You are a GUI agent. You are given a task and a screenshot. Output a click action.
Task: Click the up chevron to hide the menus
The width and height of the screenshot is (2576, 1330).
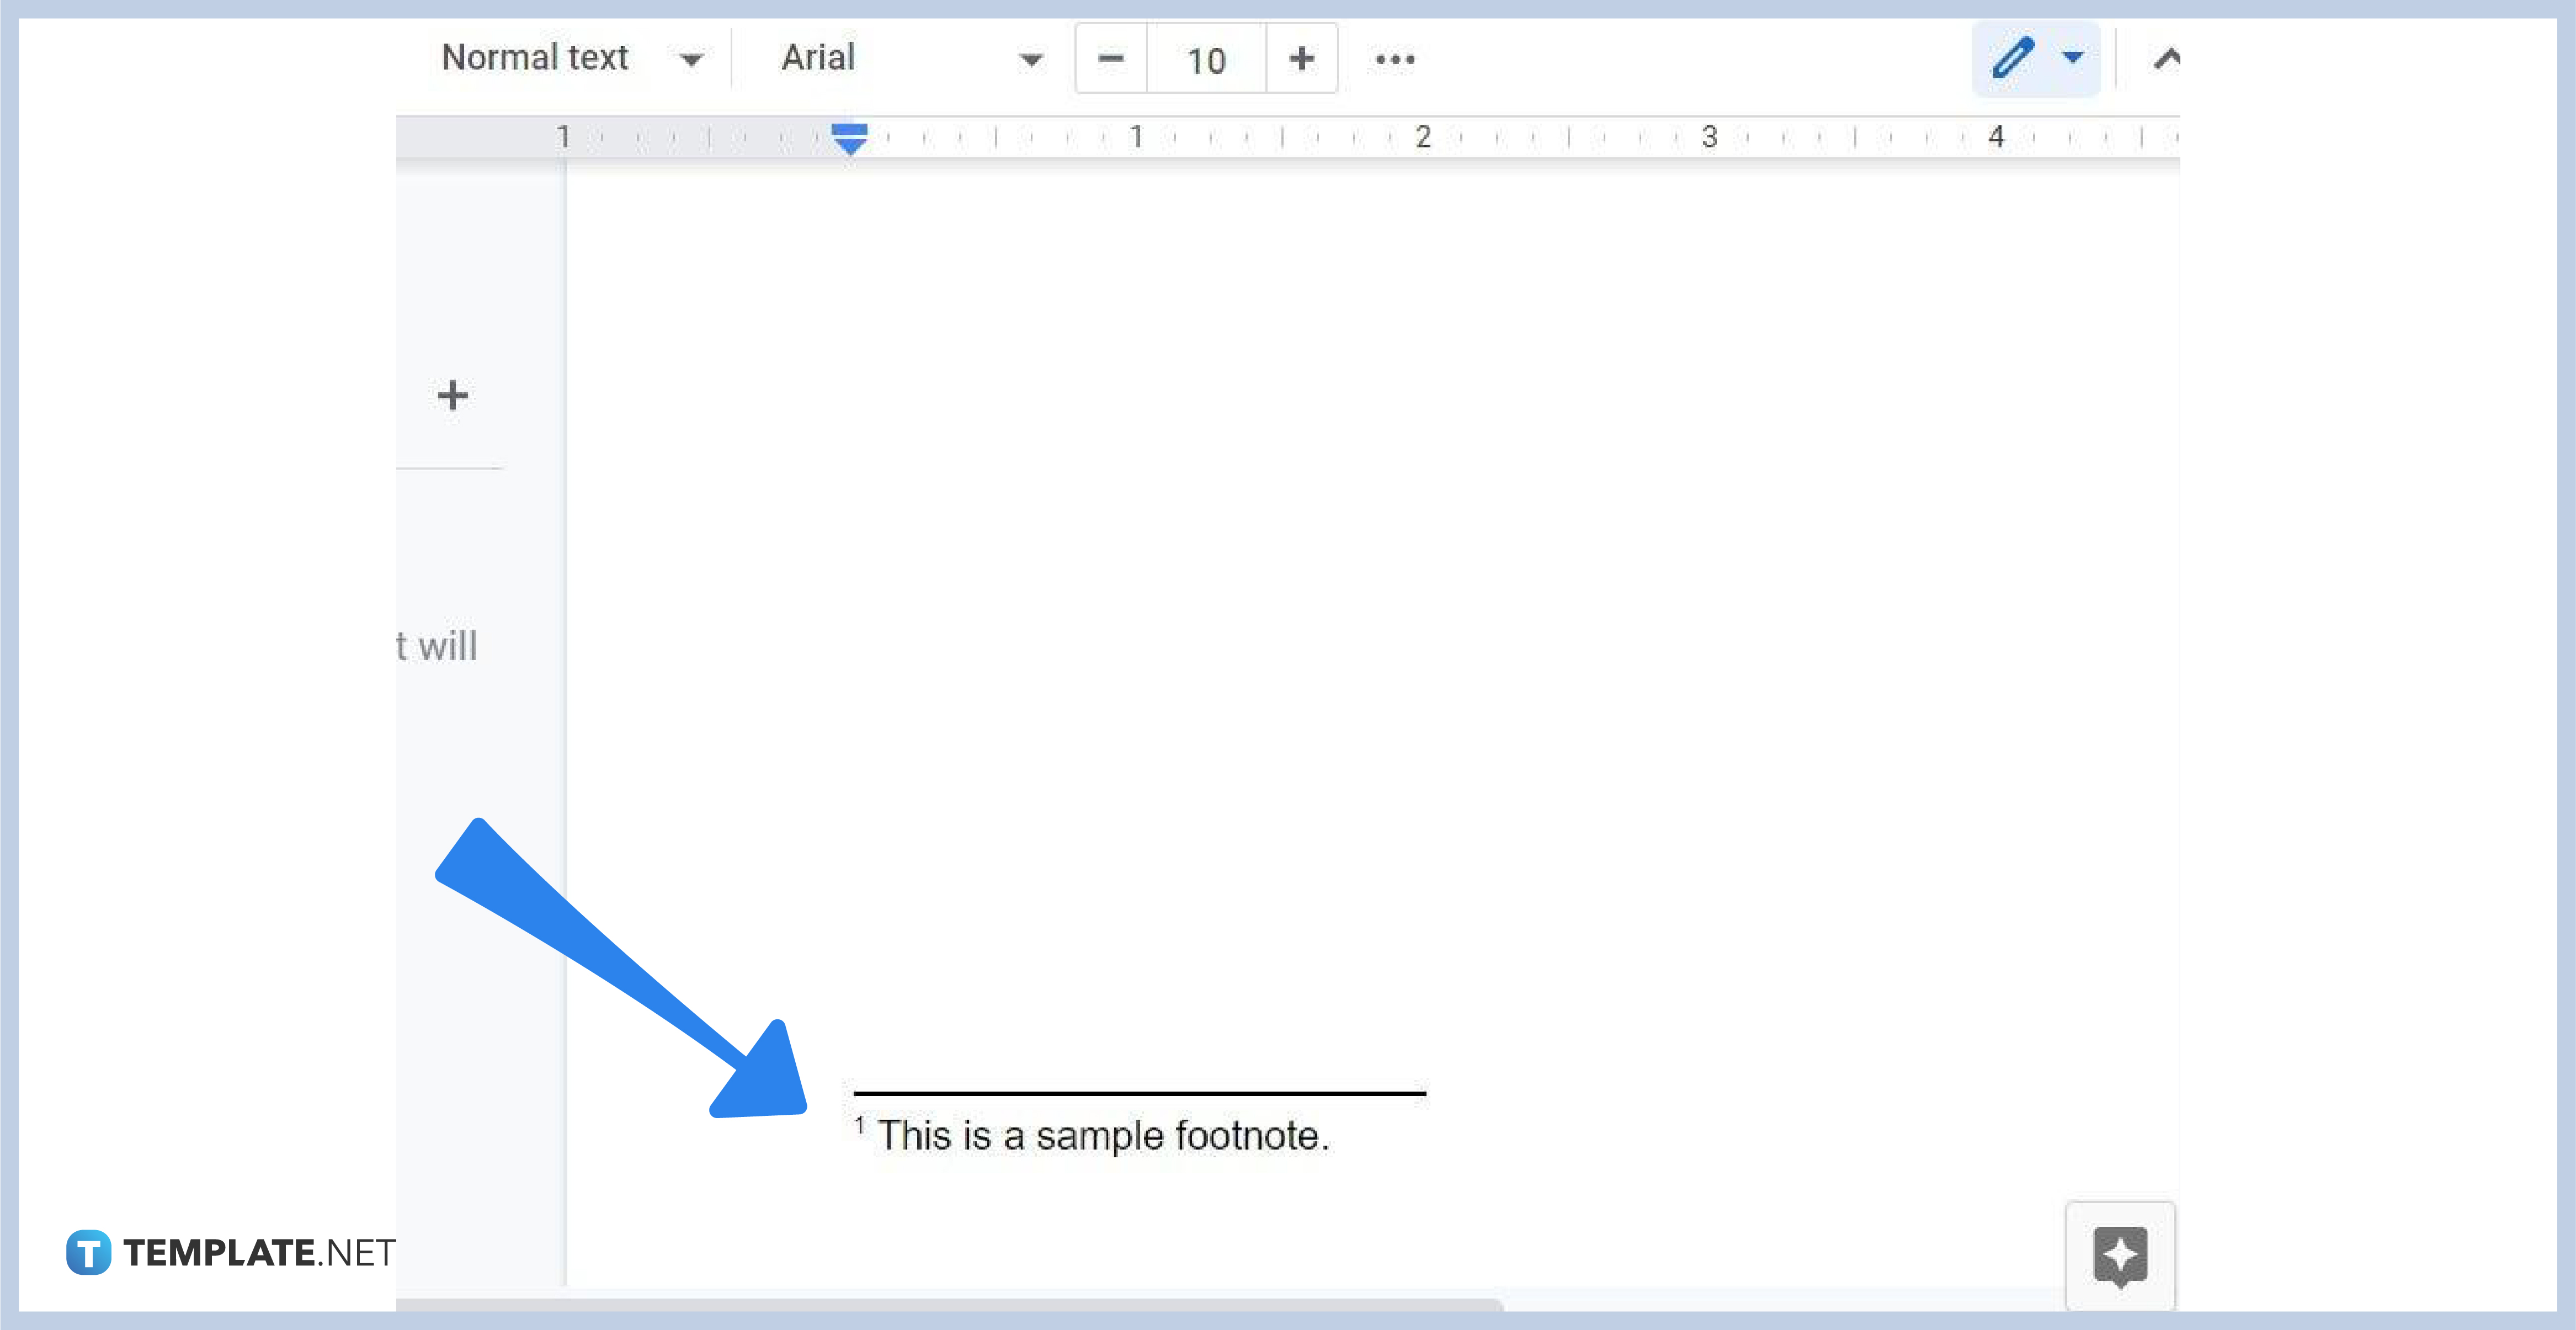tap(2164, 58)
